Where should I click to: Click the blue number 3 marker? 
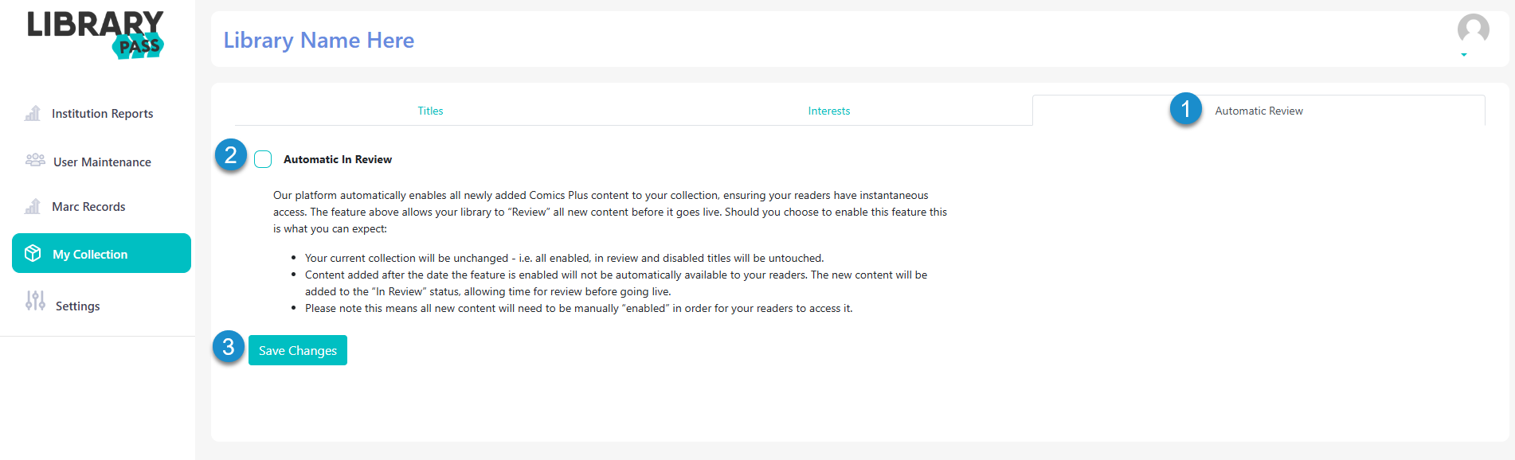[x=228, y=347]
